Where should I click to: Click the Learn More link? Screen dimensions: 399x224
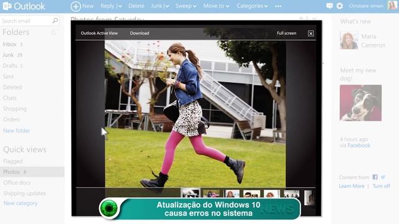(x=352, y=186)
